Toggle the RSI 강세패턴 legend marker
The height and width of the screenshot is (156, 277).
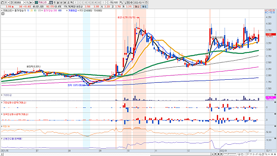pyautogui.click(x=78, y=10)
